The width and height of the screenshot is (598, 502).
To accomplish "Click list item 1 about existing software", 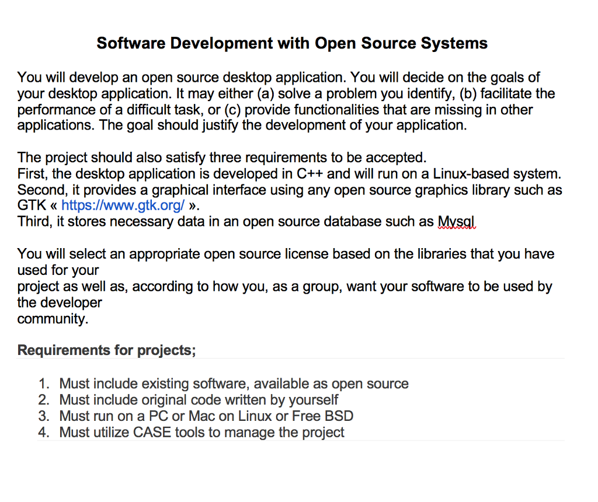I will click(234, 384).
